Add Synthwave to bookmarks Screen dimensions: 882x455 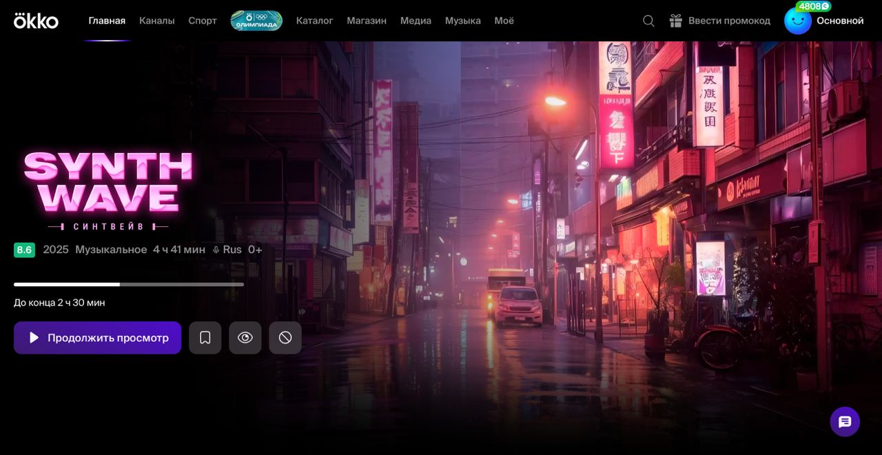coord(205,338)
